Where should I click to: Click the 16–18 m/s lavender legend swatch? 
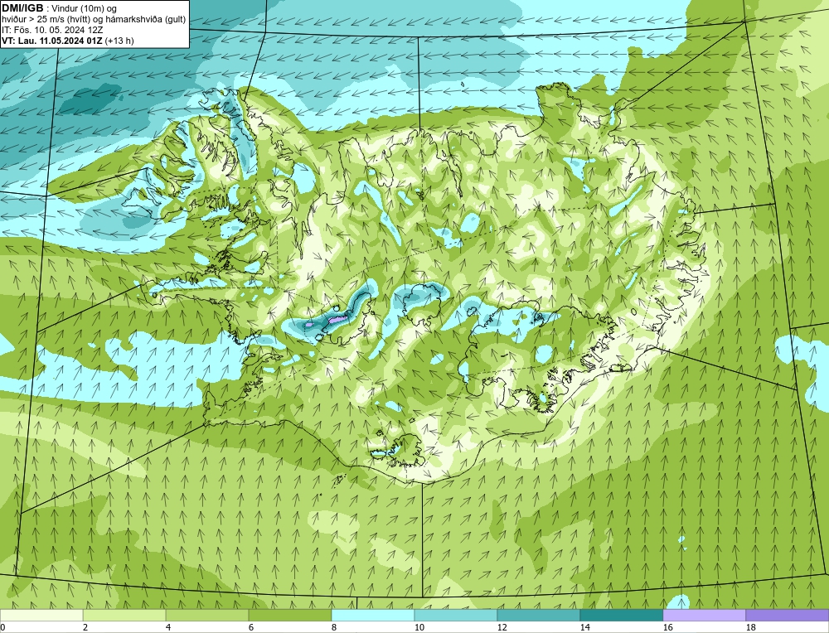pyautogui.click(x=704, y=615)
